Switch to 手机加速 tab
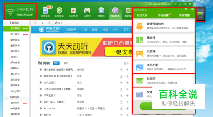The height and width of the screenshot is (117, 213). coord(163,15)
